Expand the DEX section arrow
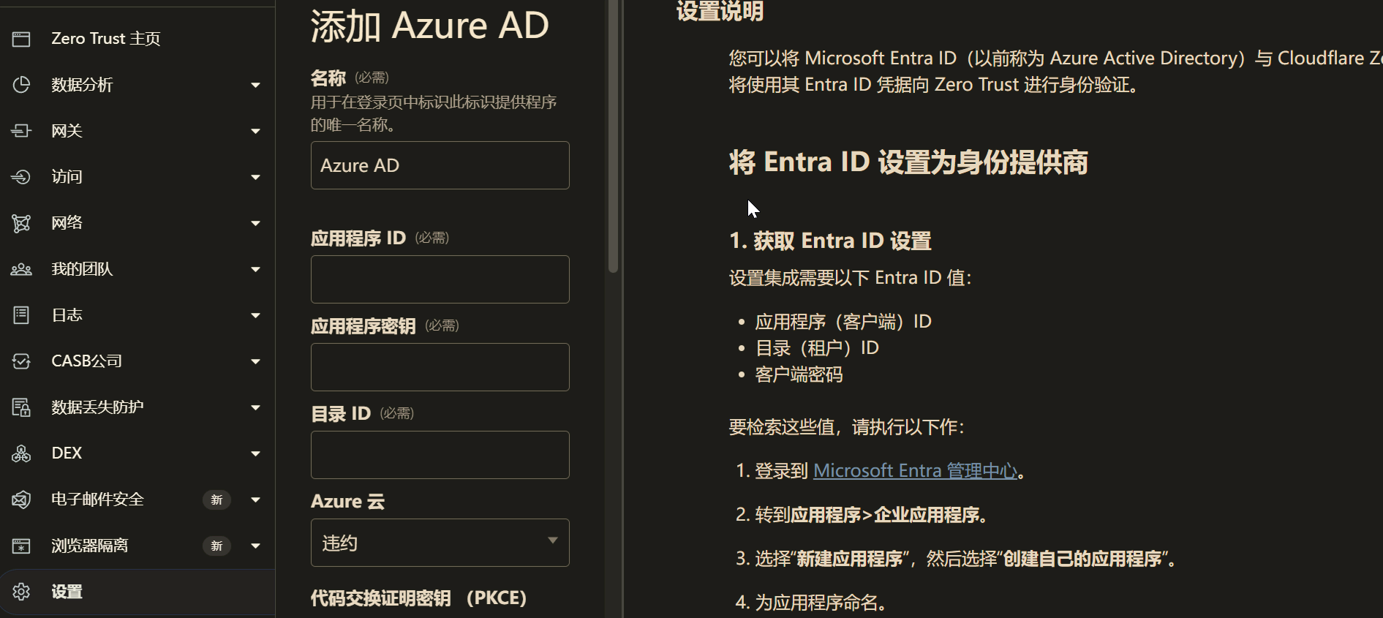This screenshot has height=618, width=1383. 255,454
